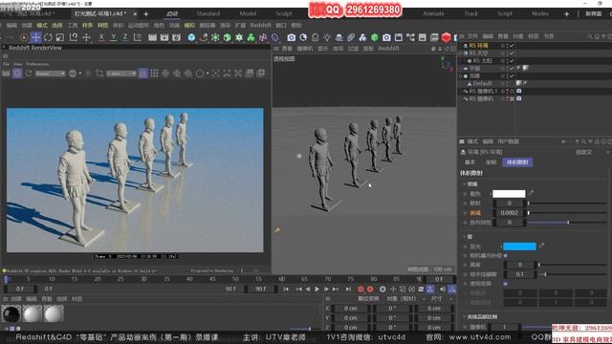Click the red Redshift cube icon
The width and height of the screenshot is (612, 344).
click(447, 37)
